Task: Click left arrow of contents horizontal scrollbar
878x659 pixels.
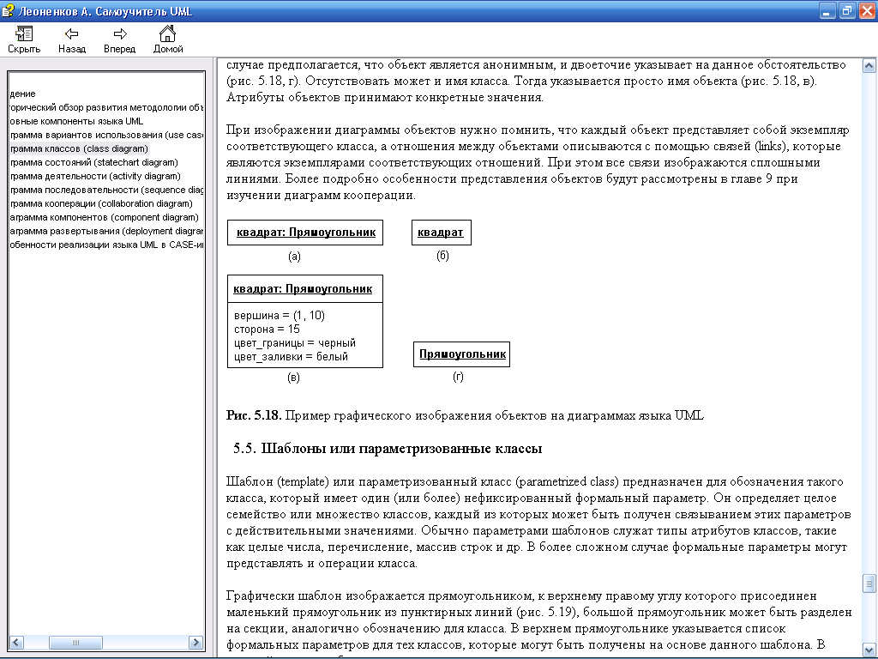Action: tap(15, 642)
